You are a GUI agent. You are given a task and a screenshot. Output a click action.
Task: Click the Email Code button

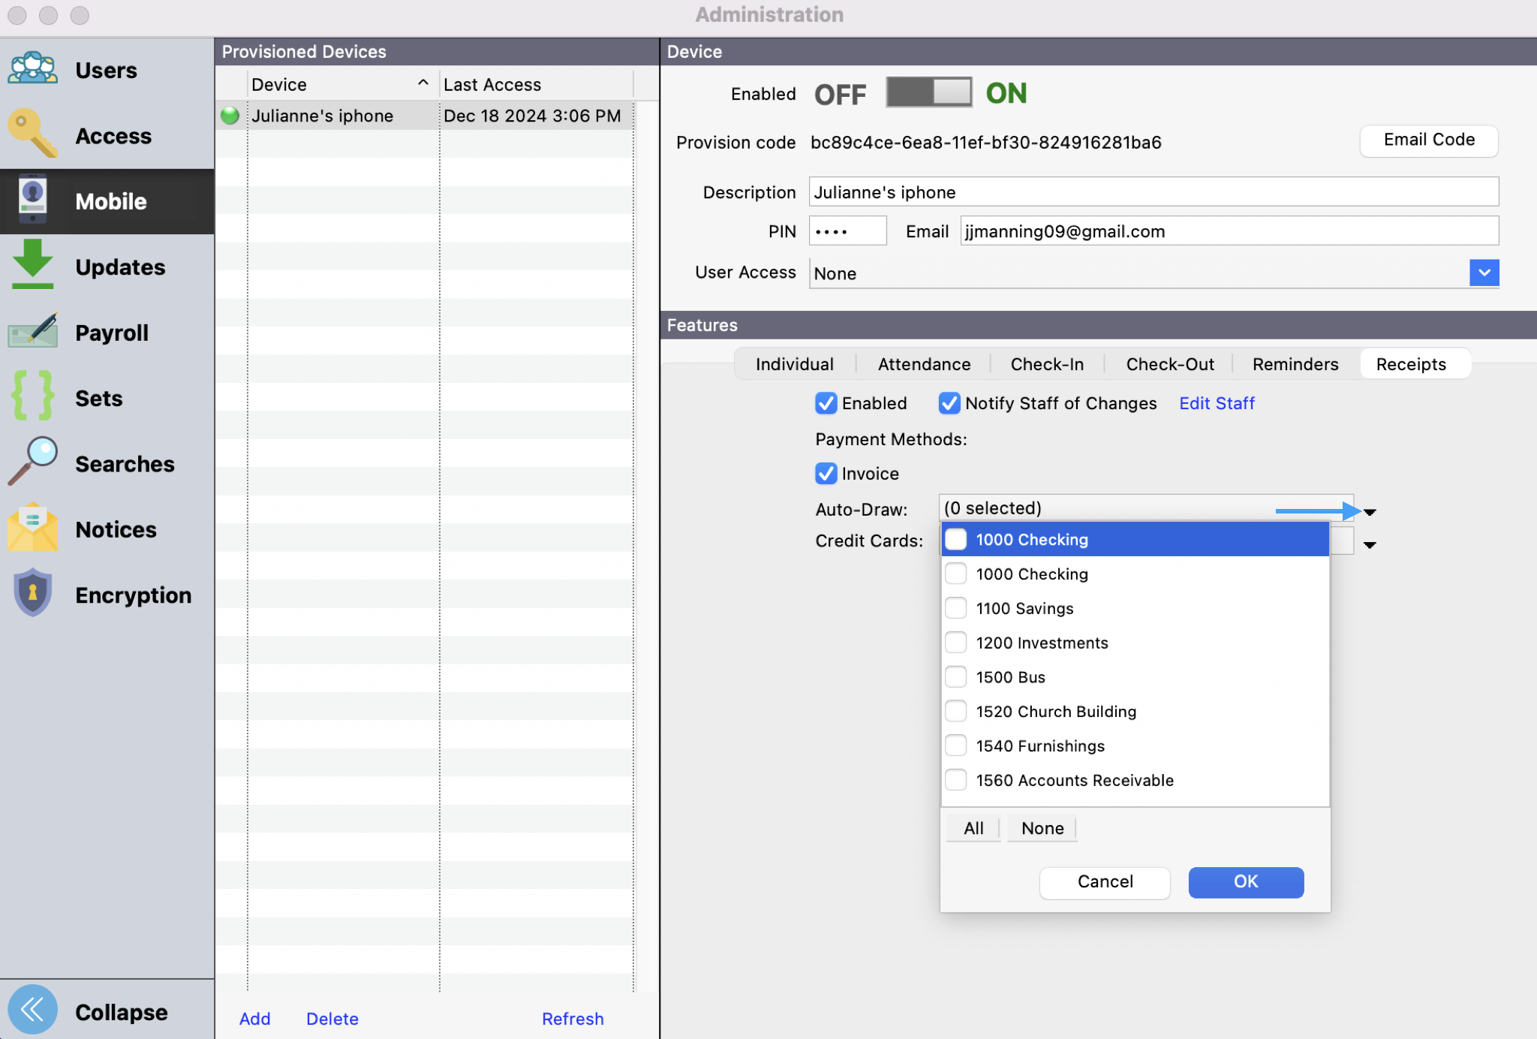[x=1428, y=140]
